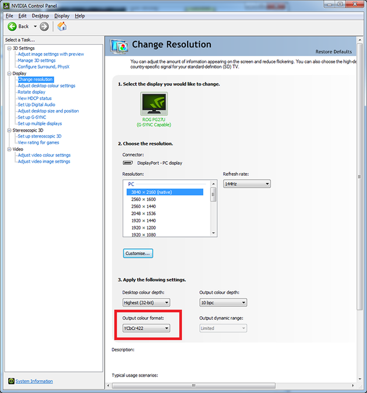Screen dimensions: 367x393
Task: Click the PC group header in list
Action: (131, 184)
